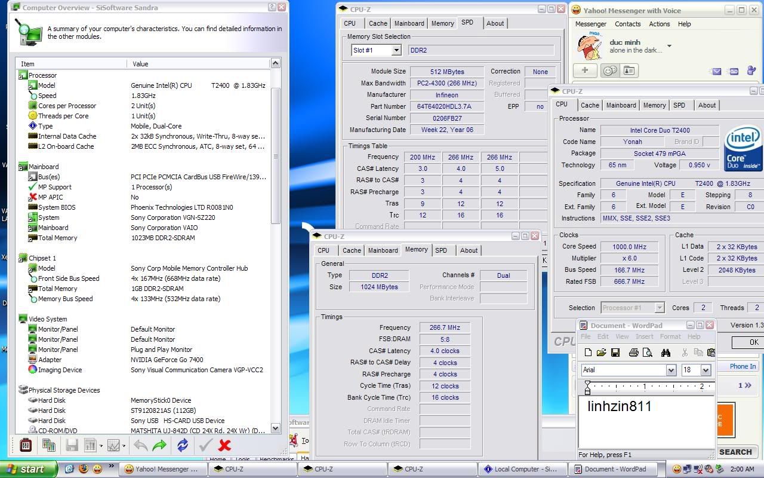Click the Sandra list scroll down arrow
The width and height of the screenshot is (764, 478).
pos(275,428)
